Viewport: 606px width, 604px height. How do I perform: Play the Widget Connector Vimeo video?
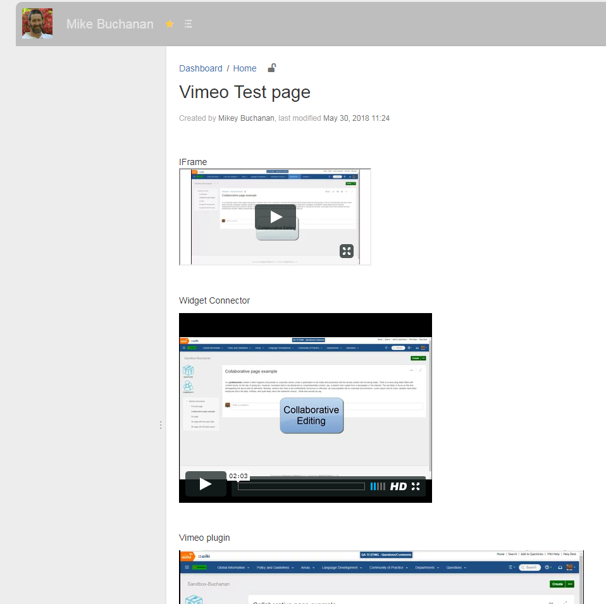pos(206,484)
